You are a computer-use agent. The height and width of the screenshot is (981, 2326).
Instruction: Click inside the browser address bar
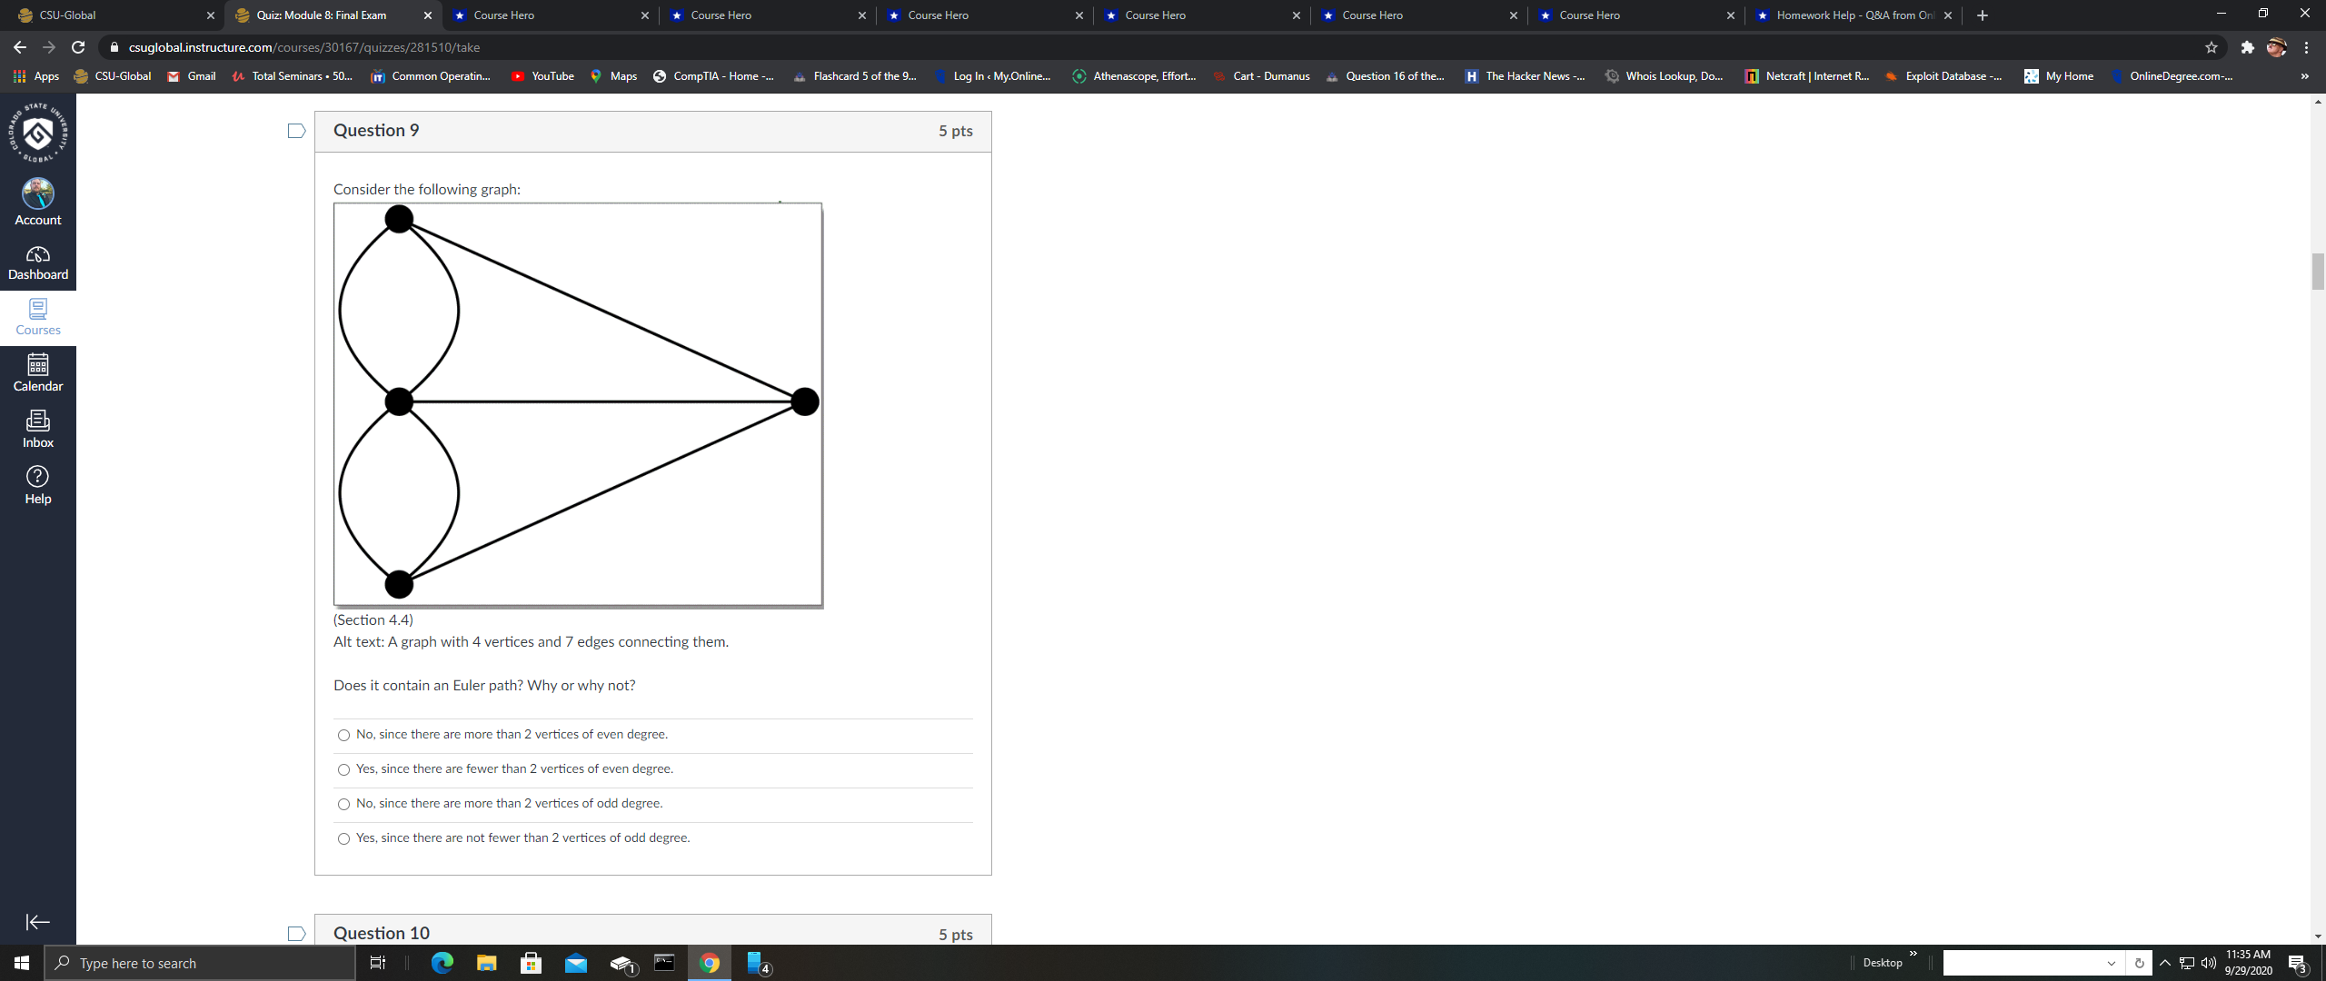636,47
